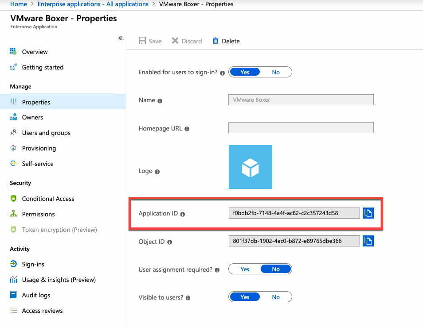The image size is (423, 327).
Task: Set Visible to users to No
Action: (276, 297)
